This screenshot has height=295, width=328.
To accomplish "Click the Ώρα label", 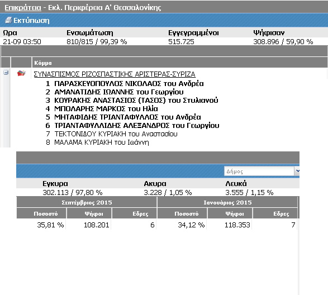I will tap(10, 33).
